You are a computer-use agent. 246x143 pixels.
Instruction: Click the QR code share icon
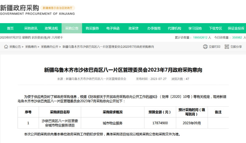coord(227,47)
